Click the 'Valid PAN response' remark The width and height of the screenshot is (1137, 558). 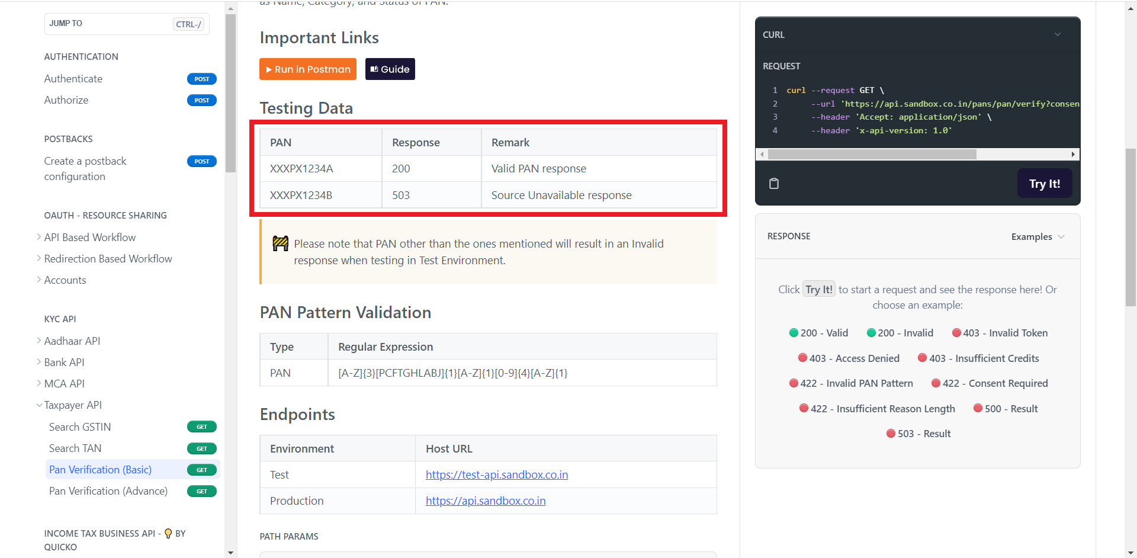click(539, 169)
